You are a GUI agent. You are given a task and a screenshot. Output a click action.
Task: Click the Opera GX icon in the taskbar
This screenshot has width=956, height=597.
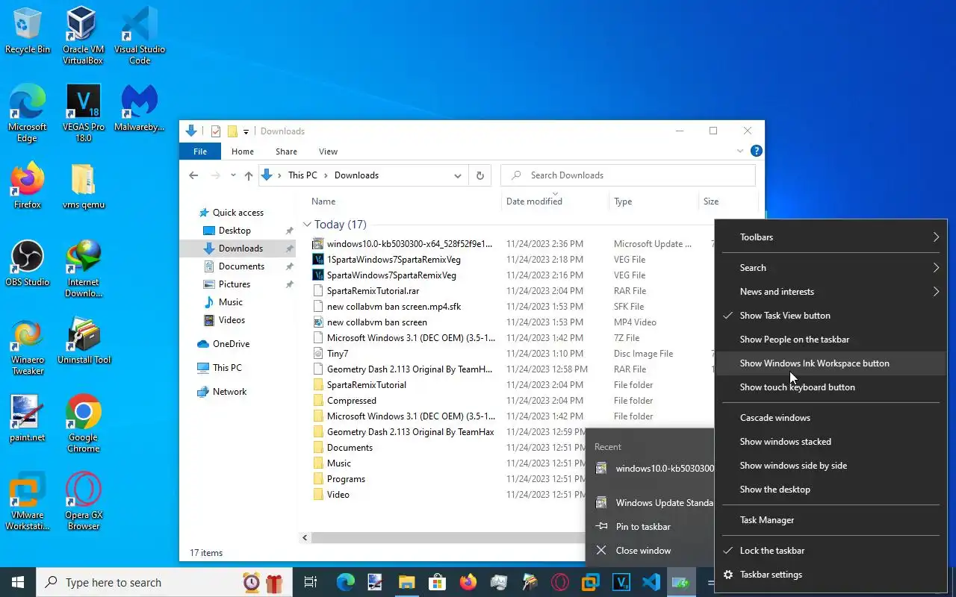tap(559, 582)
